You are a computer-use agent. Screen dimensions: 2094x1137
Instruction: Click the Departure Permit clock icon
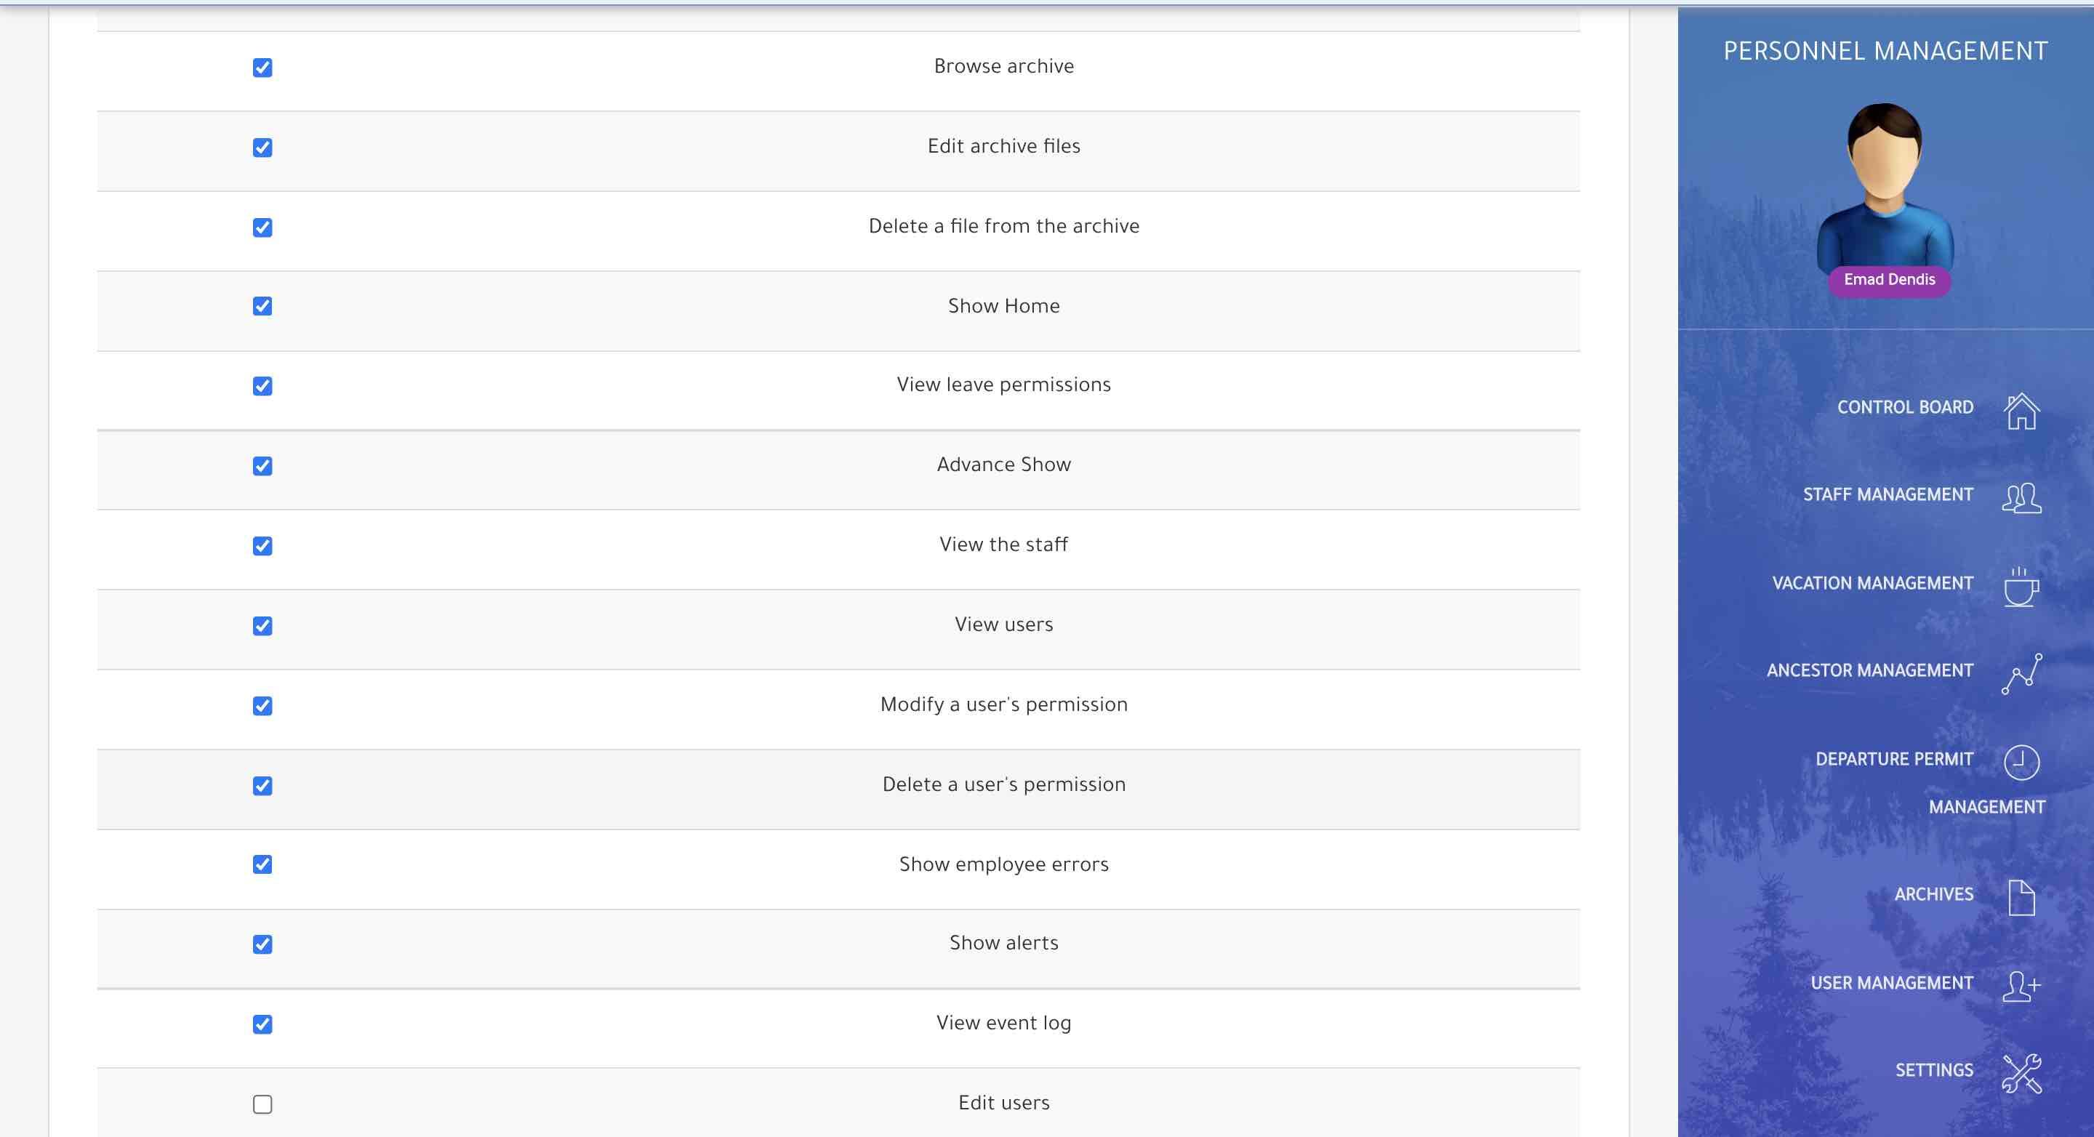pyautogui.click(x=2021, y=763)
